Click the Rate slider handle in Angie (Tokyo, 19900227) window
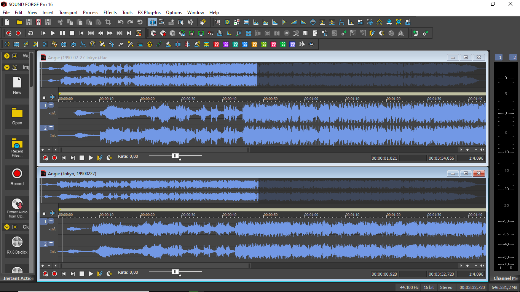 click(175, 271)
